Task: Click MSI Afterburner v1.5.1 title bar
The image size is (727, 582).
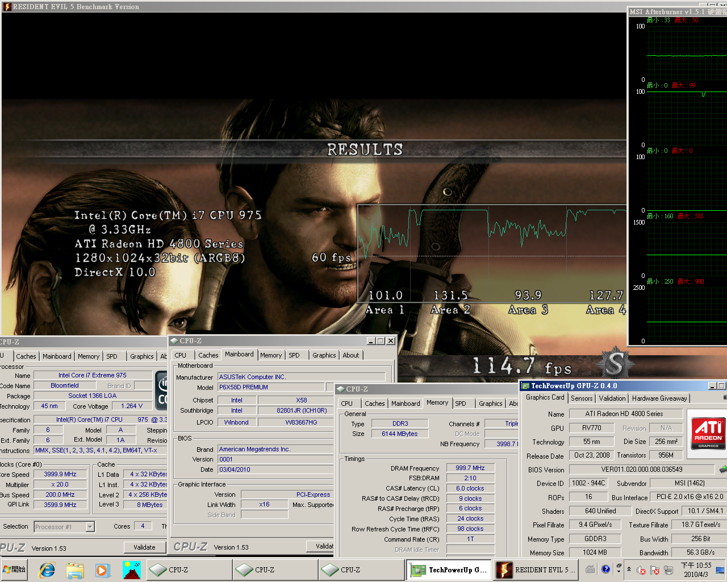Action: (x=677, y=11)
